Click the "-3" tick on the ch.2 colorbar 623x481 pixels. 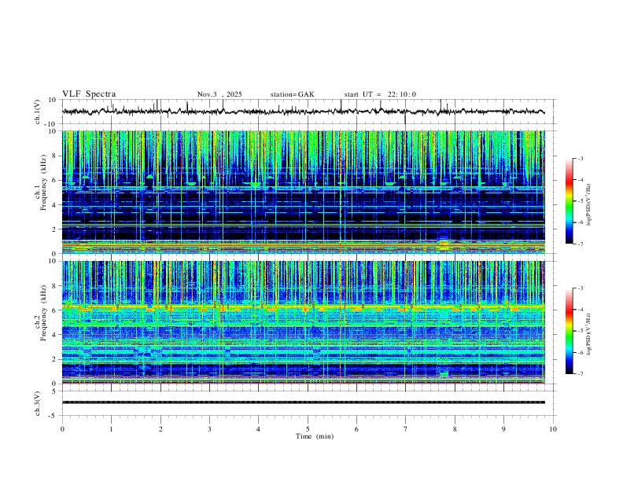pos(581,288)
